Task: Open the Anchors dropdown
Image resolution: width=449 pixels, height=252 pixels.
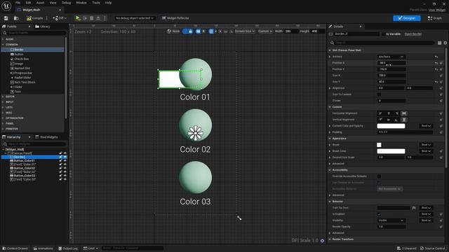Action: coord(391,57)
